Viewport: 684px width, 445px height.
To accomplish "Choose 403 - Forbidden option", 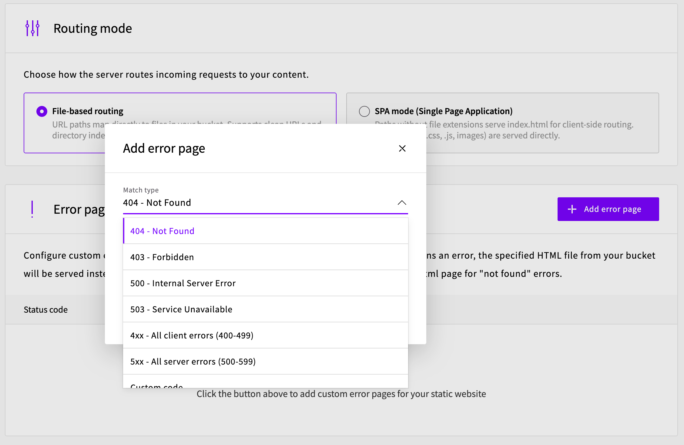I will 266,257.
